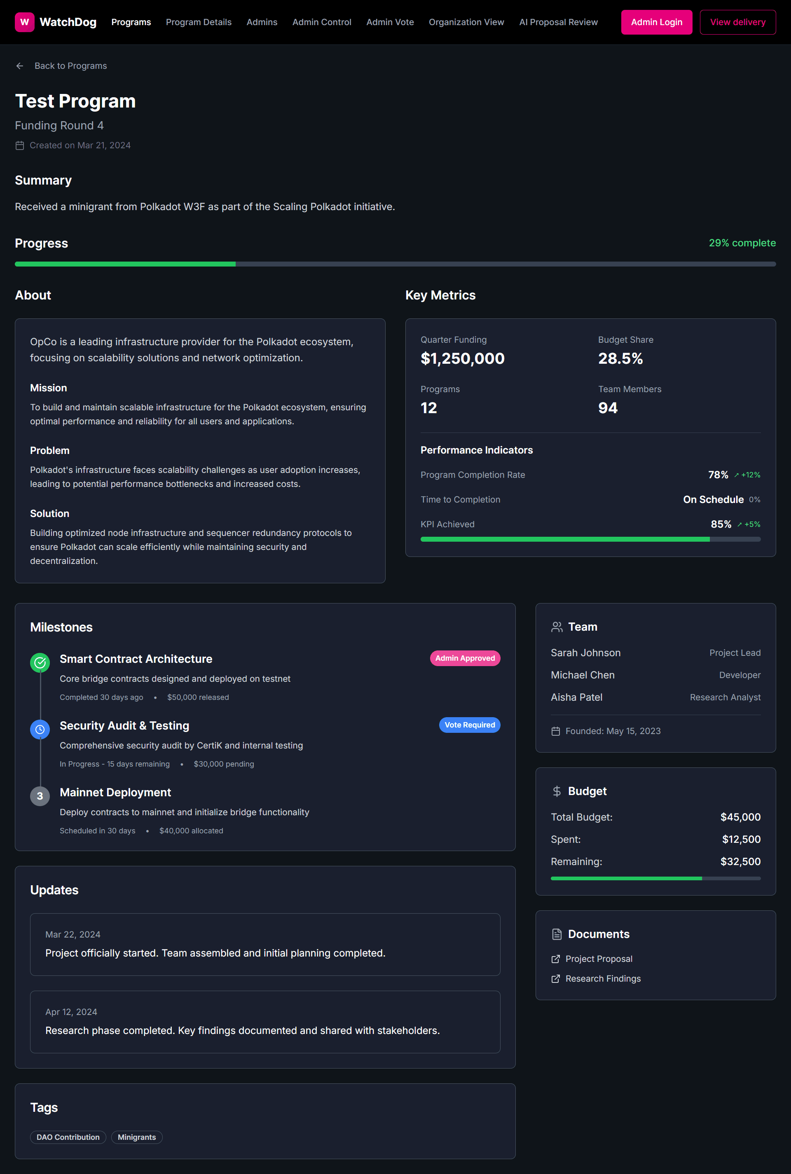Screen dimensions: 791x1174
Task: Click external link icon beside Project Proposal
Action: (x=555, y=959)
